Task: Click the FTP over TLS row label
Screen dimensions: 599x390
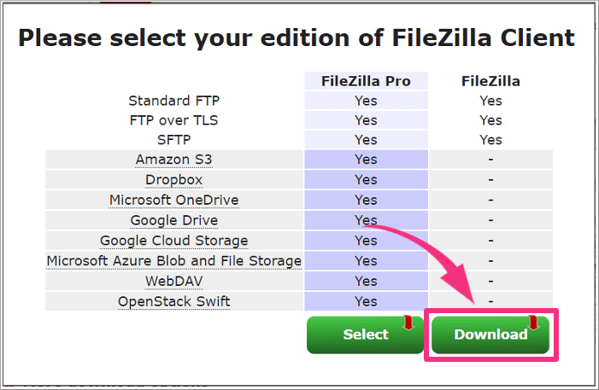Action: 173,120
